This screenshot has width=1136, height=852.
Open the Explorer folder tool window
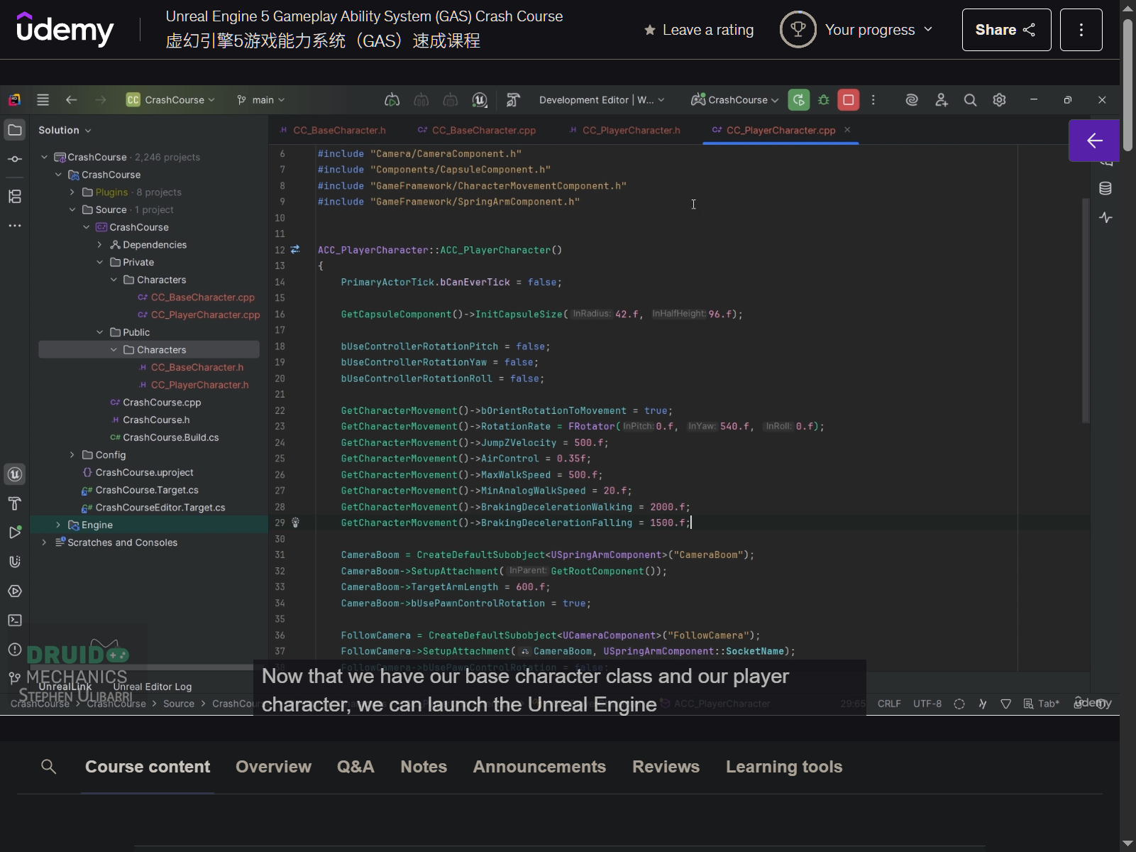15,130
